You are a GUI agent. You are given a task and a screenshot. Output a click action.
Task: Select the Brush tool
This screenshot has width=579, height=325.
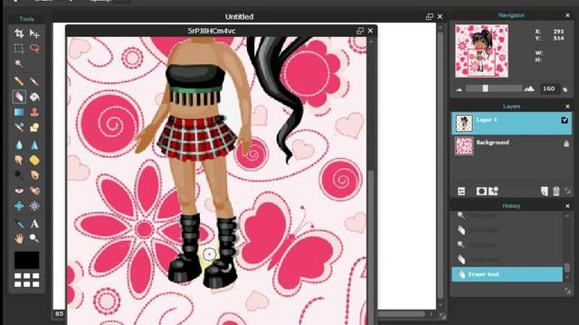[x=34, y=81]
